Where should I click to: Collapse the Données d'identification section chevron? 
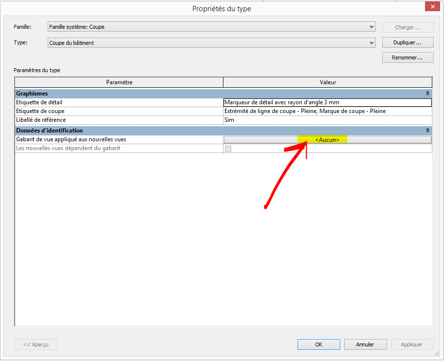point(427,131)
